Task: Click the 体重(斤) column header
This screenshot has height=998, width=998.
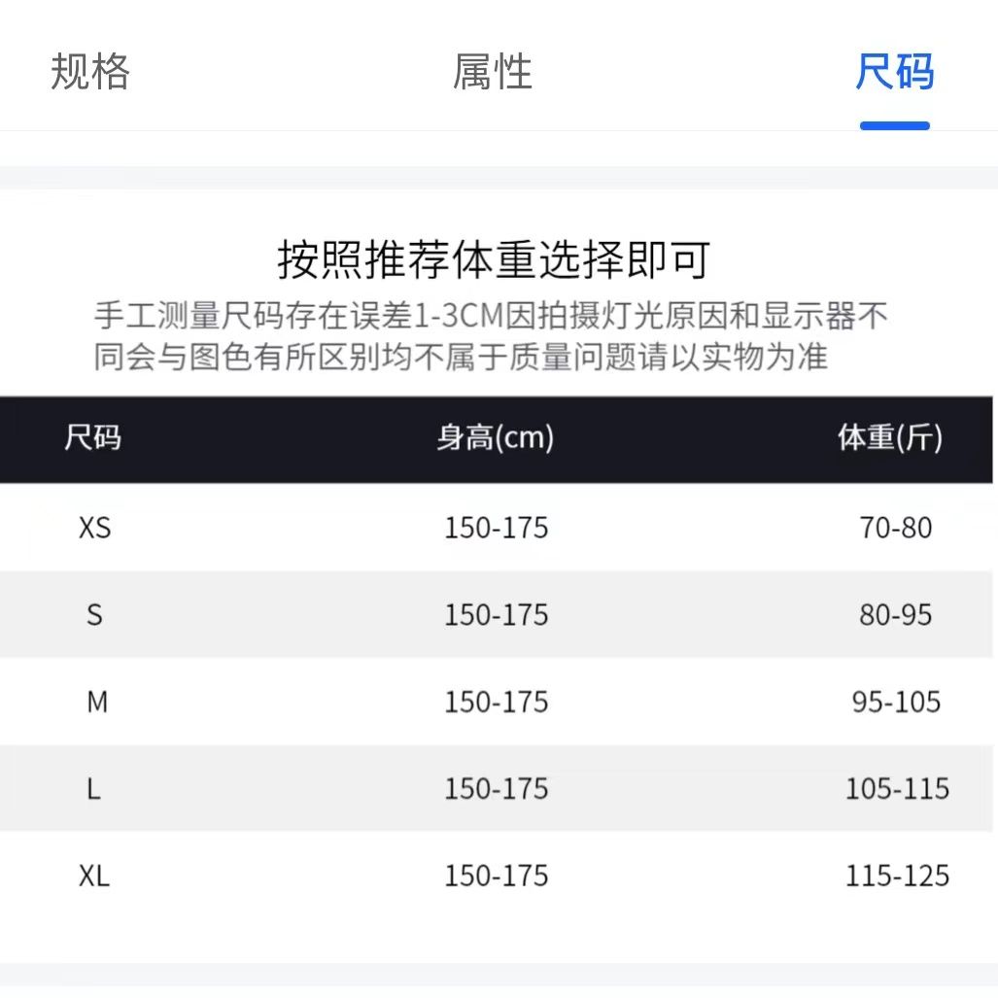Action: point(890,438)
